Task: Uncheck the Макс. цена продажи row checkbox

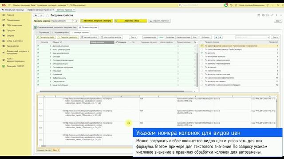Action: coord(38,49)
